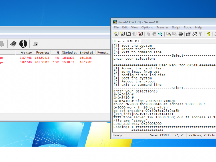Viewport: 216px width, 162px height.
Task: Open the File menu in SecureCRT
Action: 116,27
